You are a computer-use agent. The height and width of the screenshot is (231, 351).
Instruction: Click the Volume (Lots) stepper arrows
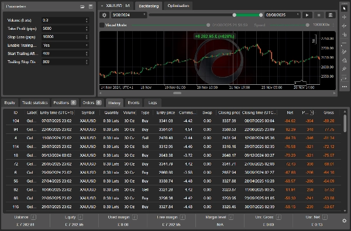click(x=87, y=20)
